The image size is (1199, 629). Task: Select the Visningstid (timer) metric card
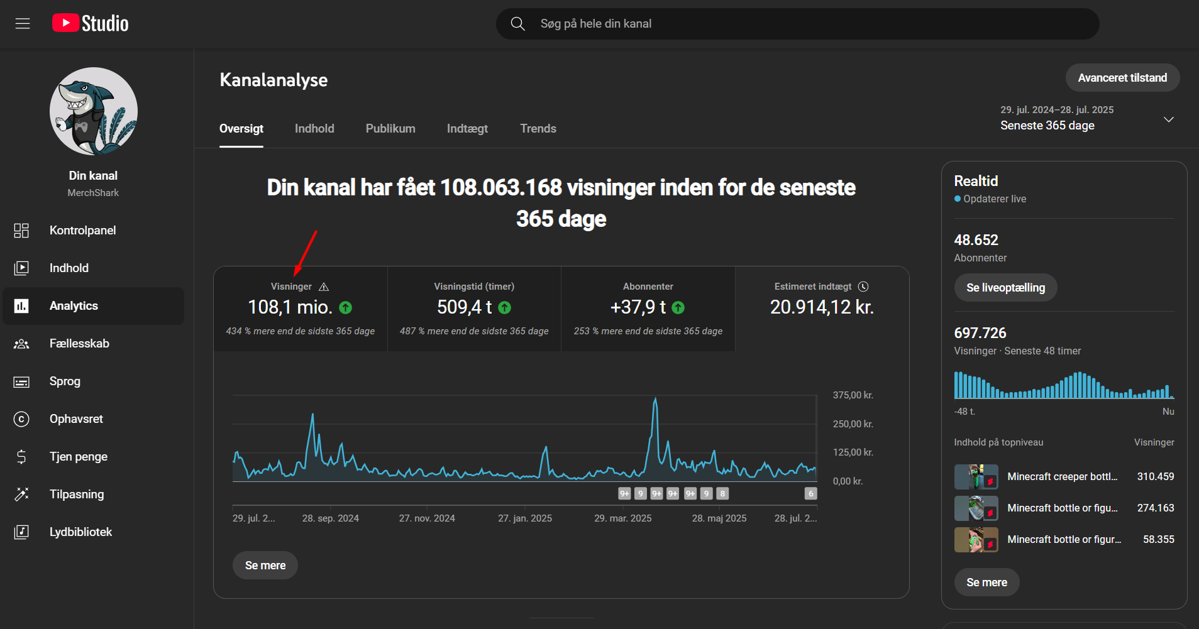pos(474,309)
